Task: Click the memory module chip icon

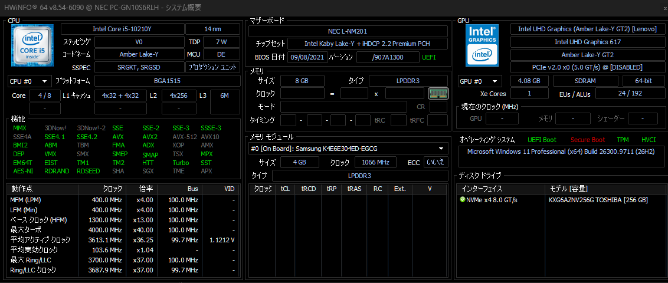Action: (x=438, y=93)
